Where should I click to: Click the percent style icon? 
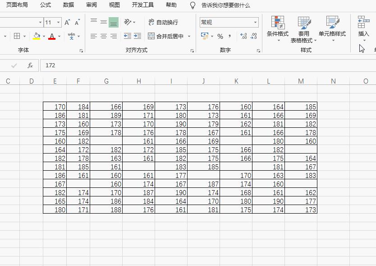[x=220, y=36]
